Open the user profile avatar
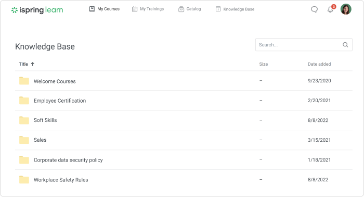The width and height of the screenshot is (364, 197). click(x=346, y=9)
